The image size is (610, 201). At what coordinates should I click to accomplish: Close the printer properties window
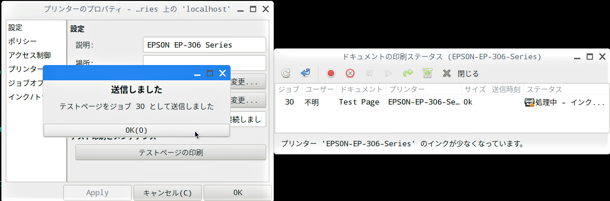coord(266,9)
